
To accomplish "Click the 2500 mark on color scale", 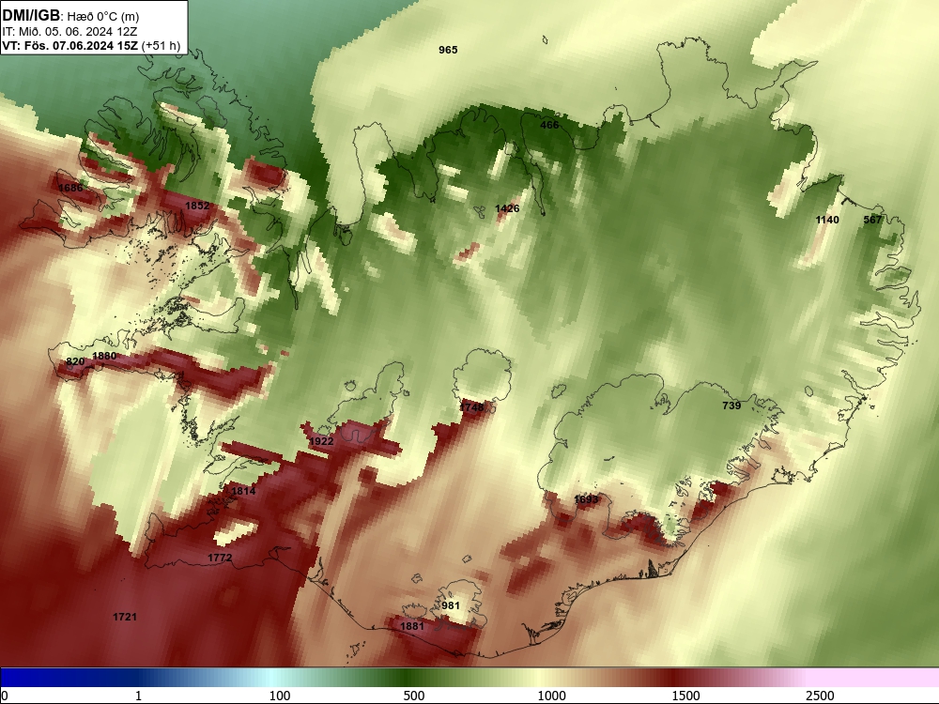I will click(820, 695).
